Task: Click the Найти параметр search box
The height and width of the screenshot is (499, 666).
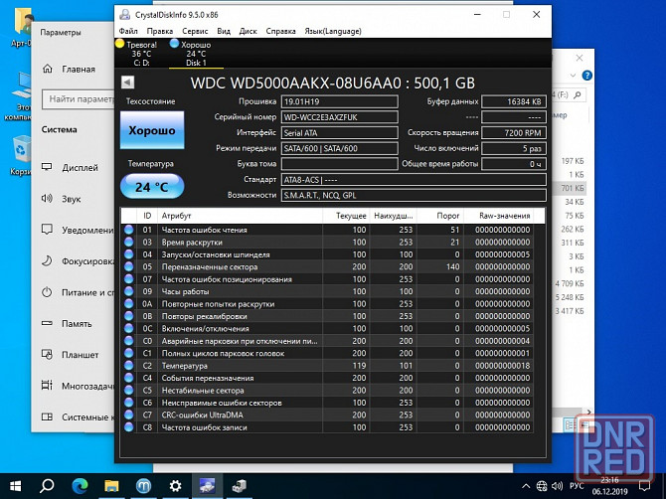Action: 79,99
